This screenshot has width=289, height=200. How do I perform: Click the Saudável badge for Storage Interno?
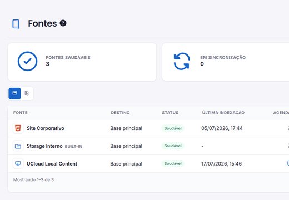pyautogui.click(x=173, y=146)
